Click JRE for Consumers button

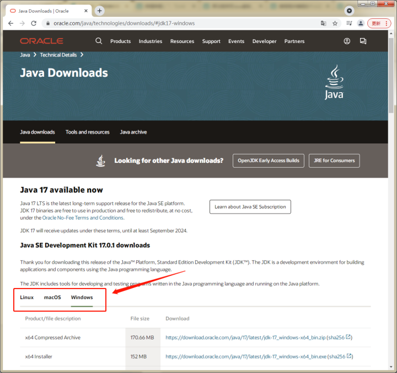pyautogui.click(x=334, y=161)
